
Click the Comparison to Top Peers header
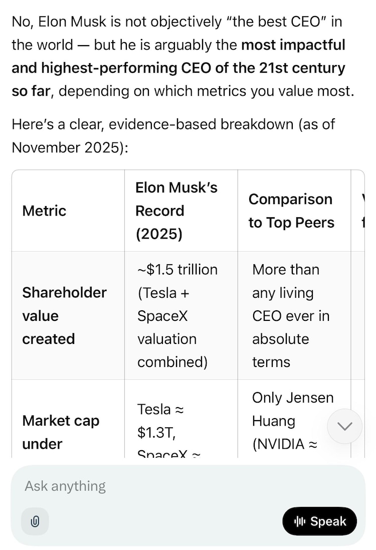pyautogui.click(x=291, y=211)
